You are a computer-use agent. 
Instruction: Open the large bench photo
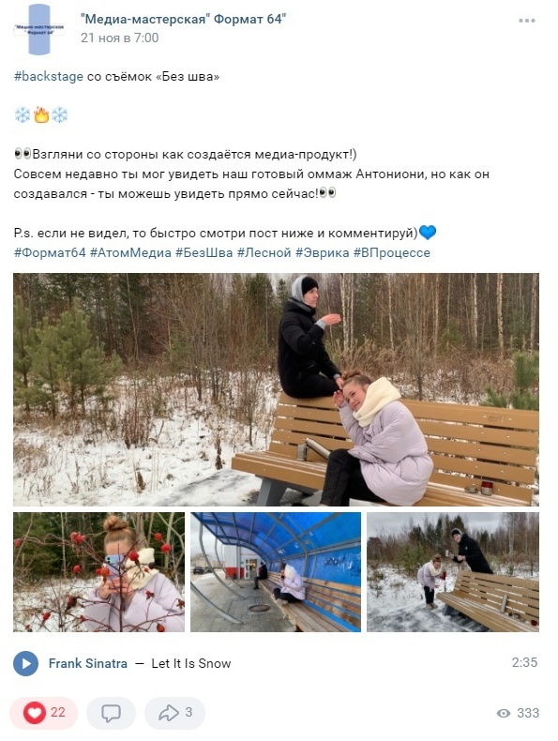tap(276, 389)
